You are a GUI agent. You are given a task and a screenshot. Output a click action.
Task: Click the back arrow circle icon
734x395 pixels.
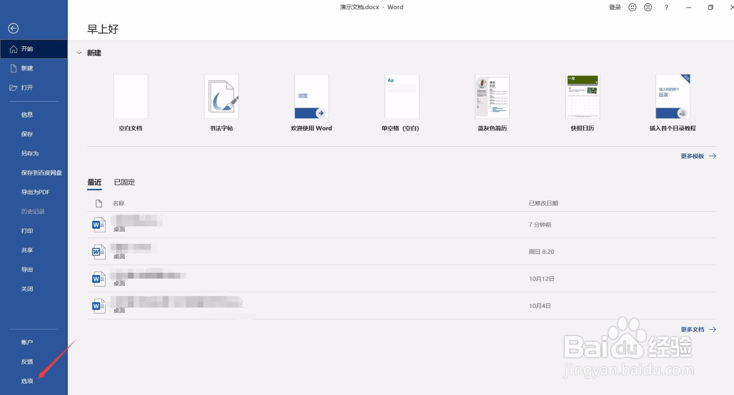[13, 28]
